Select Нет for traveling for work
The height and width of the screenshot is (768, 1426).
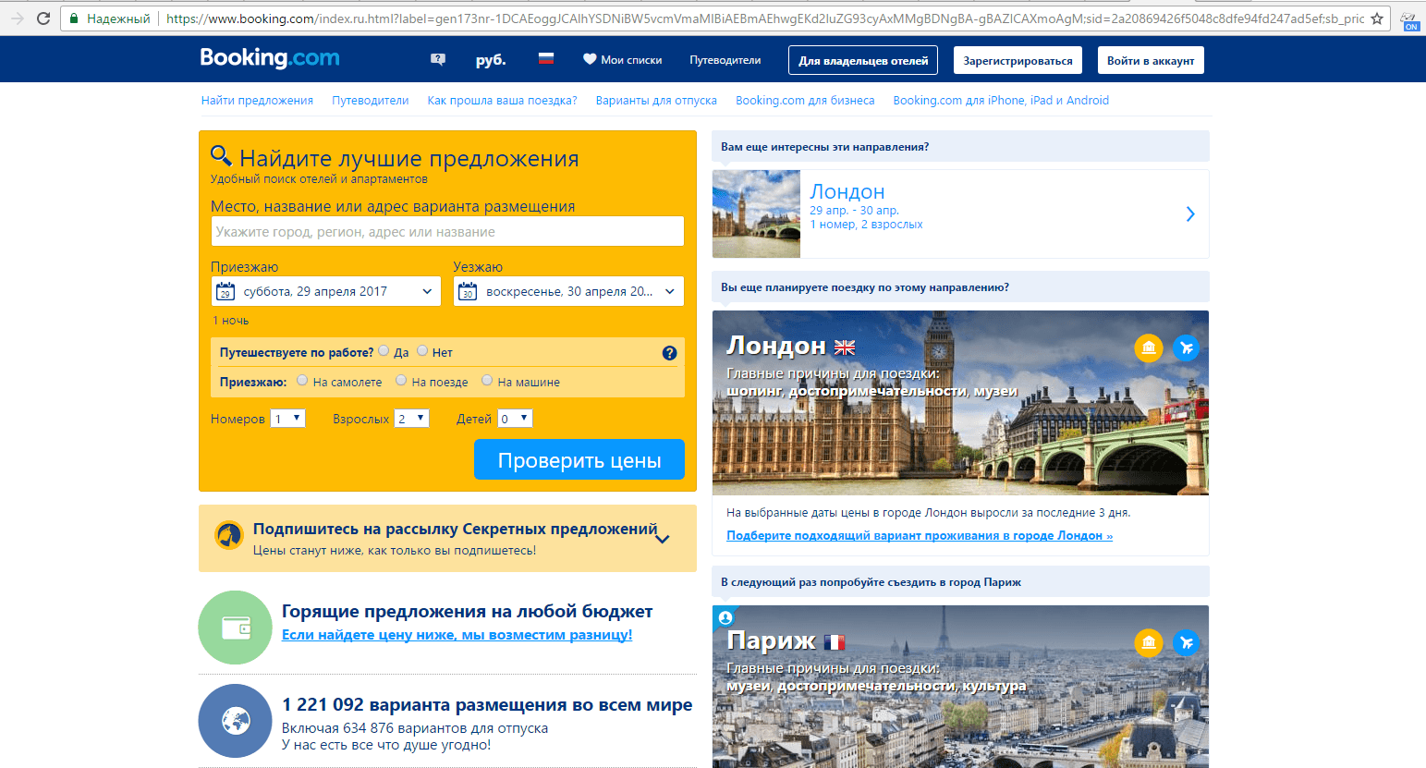pyautogui.click(x=422, y=351)
